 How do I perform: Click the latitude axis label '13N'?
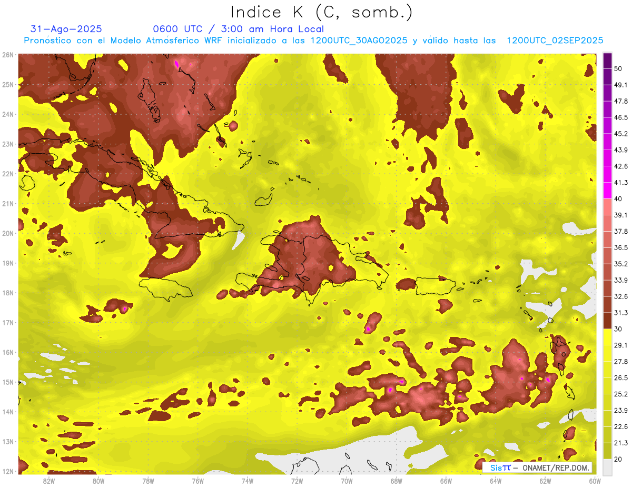(x=8, y=442)
